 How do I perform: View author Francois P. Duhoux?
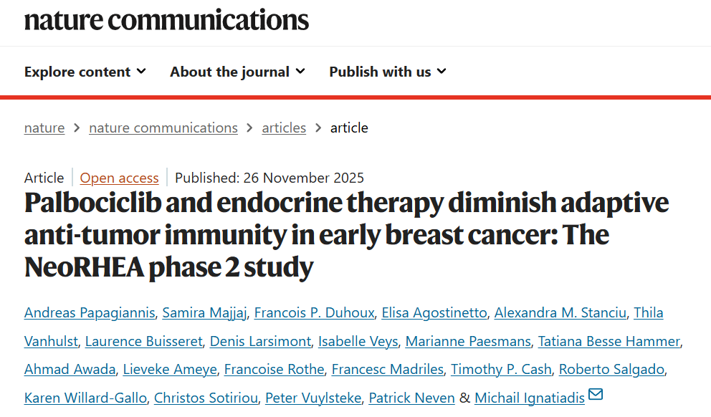[312, 313]
